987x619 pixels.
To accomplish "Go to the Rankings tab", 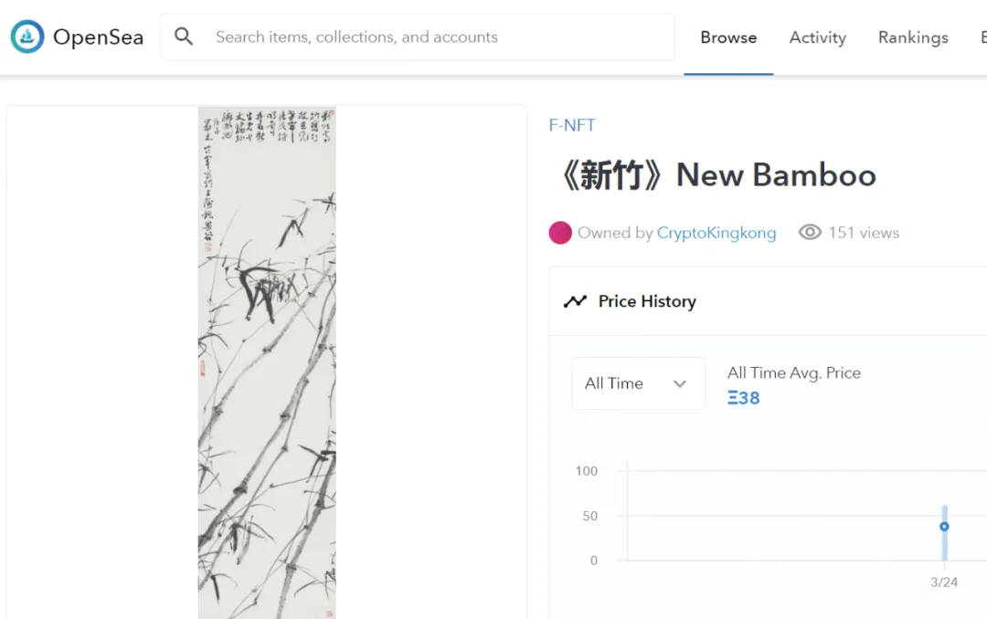I will (912, 37).
